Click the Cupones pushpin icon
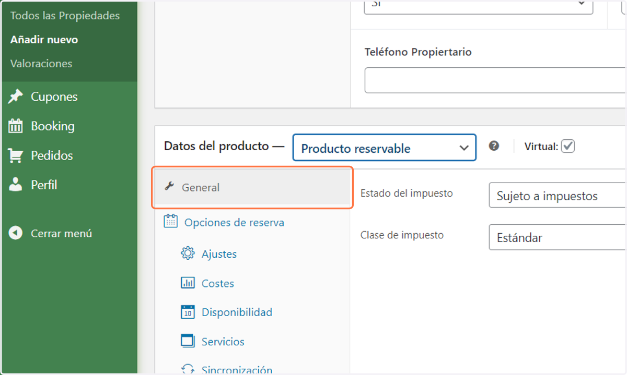The image size is (627, 375). click(x=16, y=96)
